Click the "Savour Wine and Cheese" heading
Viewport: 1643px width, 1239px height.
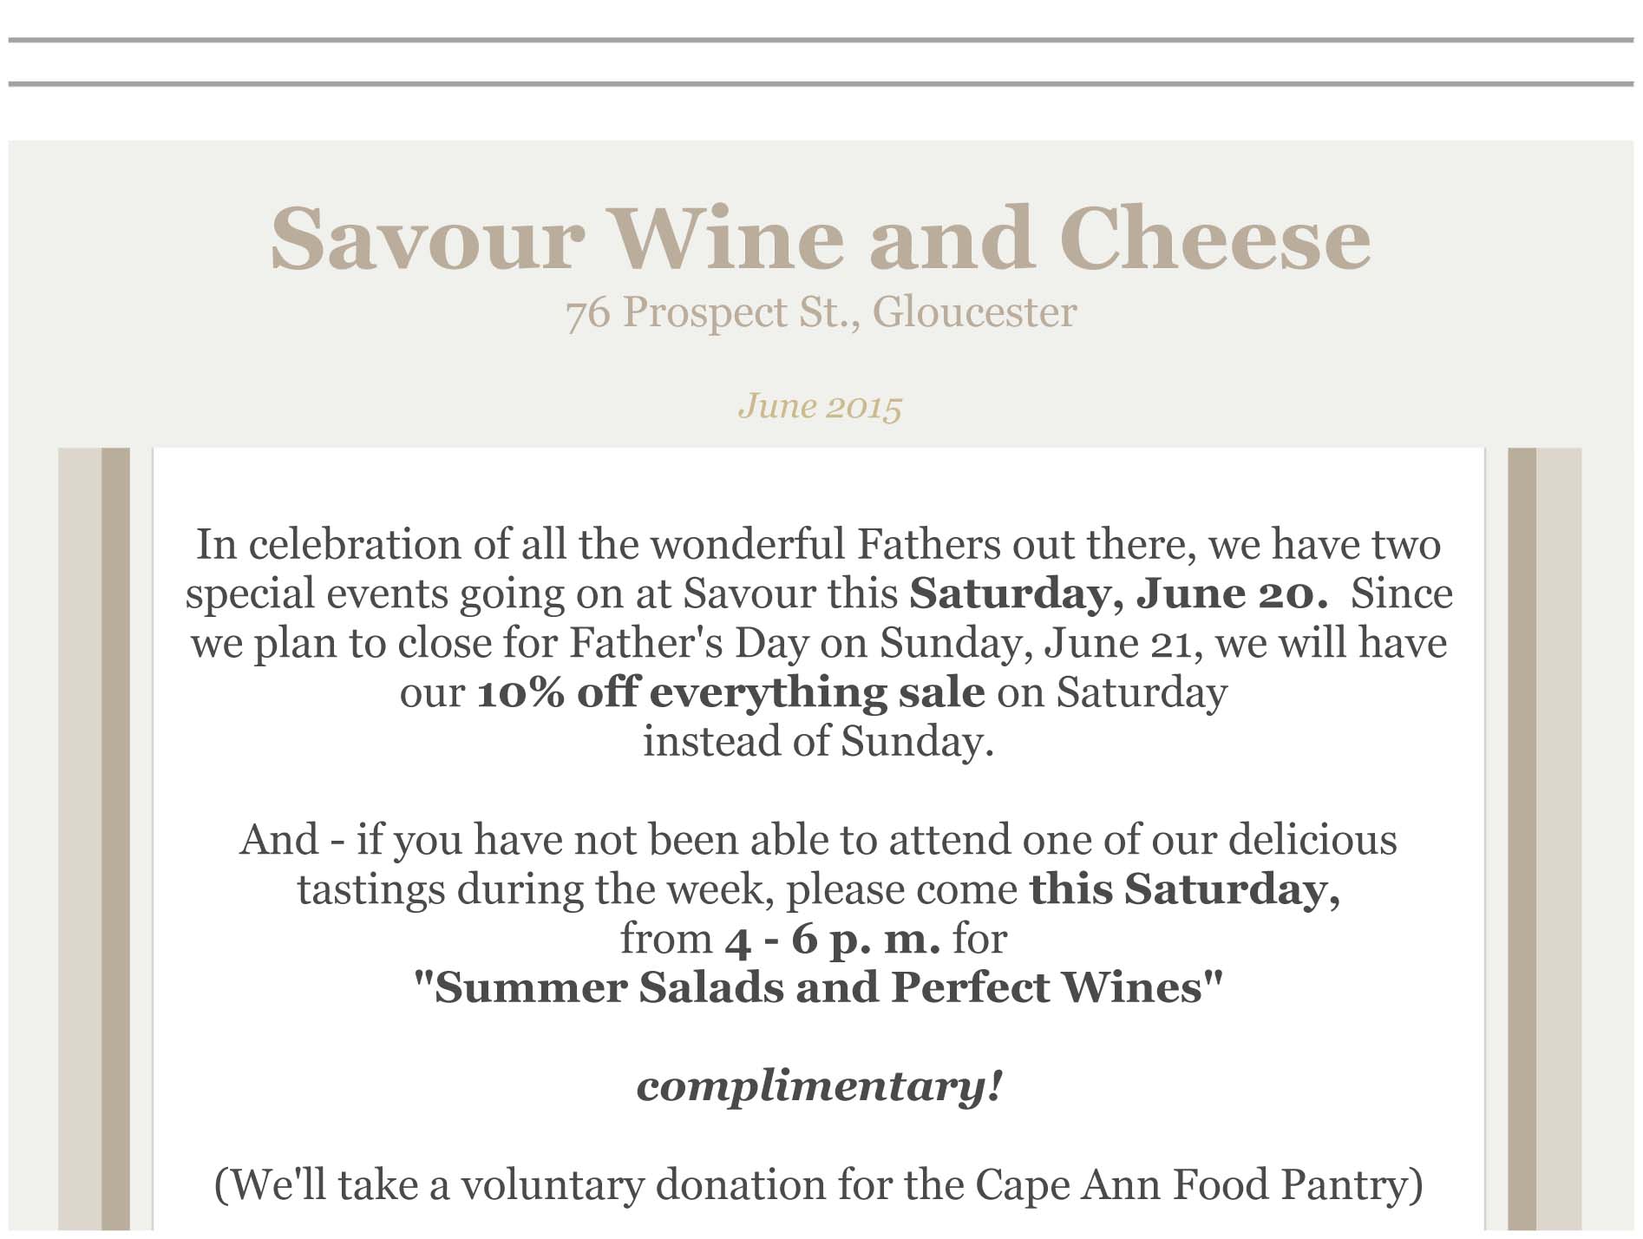tap(820, 239)
